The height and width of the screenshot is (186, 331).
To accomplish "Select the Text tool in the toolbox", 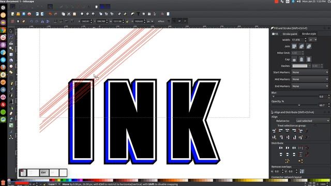I will 11,102.
